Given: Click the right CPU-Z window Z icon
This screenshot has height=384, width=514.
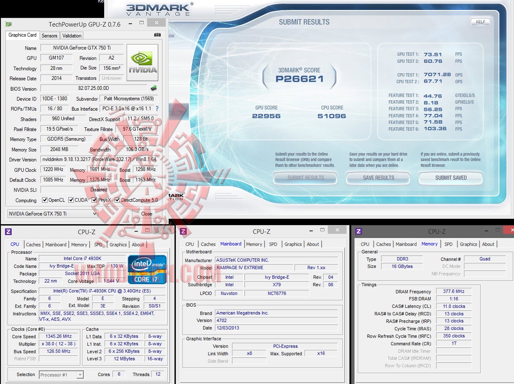Looking at the screenshot, I should coord(359,231).
